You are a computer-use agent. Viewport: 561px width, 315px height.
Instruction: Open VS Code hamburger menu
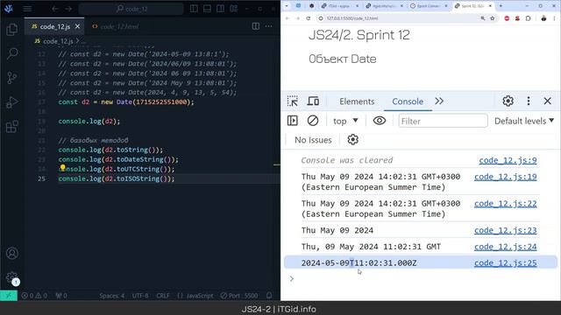coord(27,9)
